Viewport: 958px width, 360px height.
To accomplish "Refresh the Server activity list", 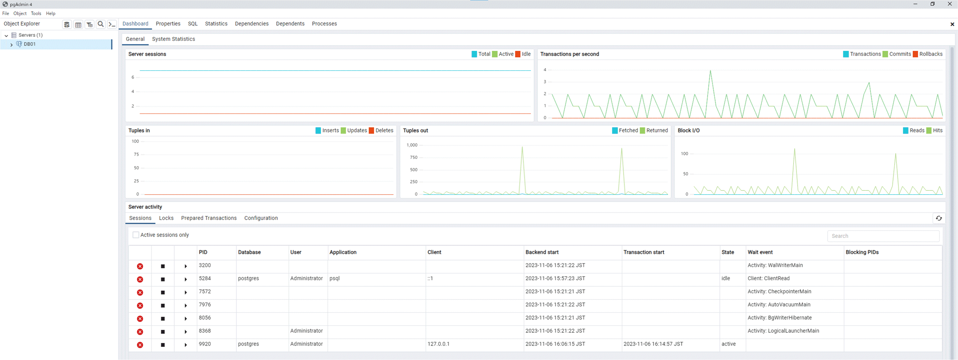I will tap(938, 218).
